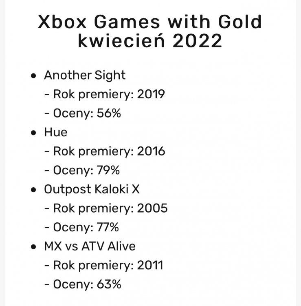The image size is (301, 306).
Task: Click the "Oceny: 56%" rating line
Action: pyautogui.click(x=87, y=113)
